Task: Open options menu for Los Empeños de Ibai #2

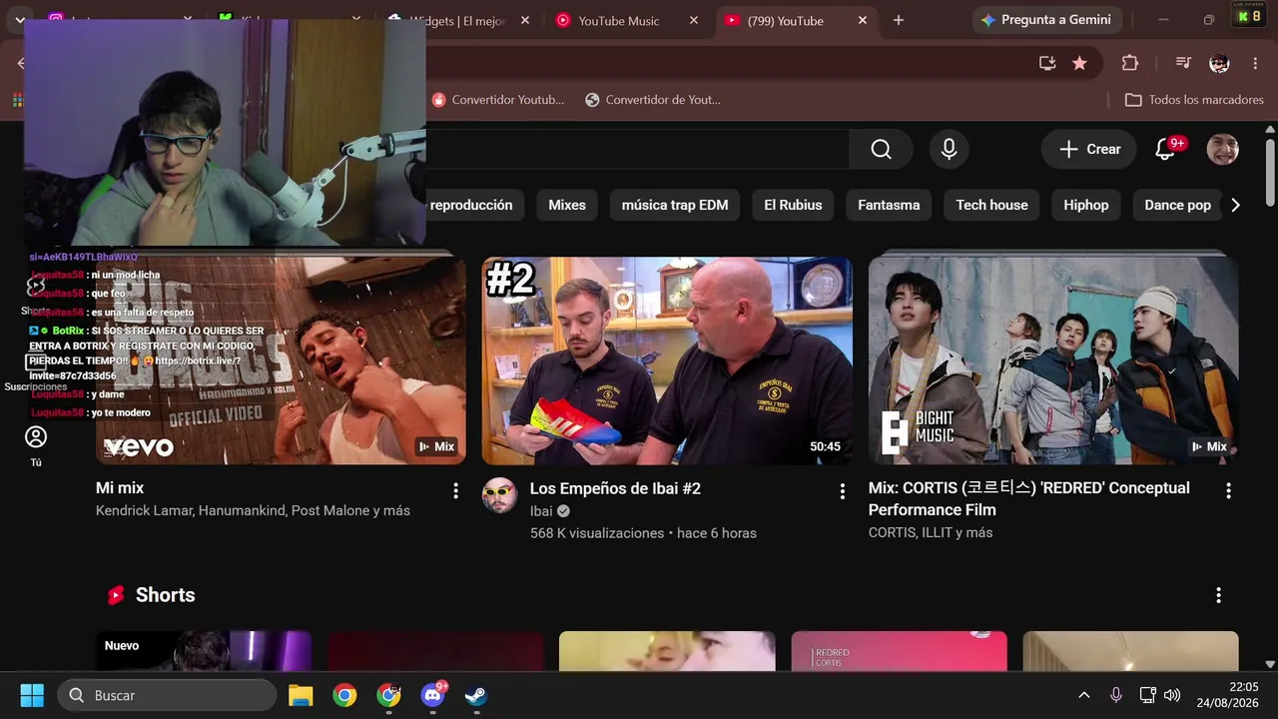Action: point(842,490)
